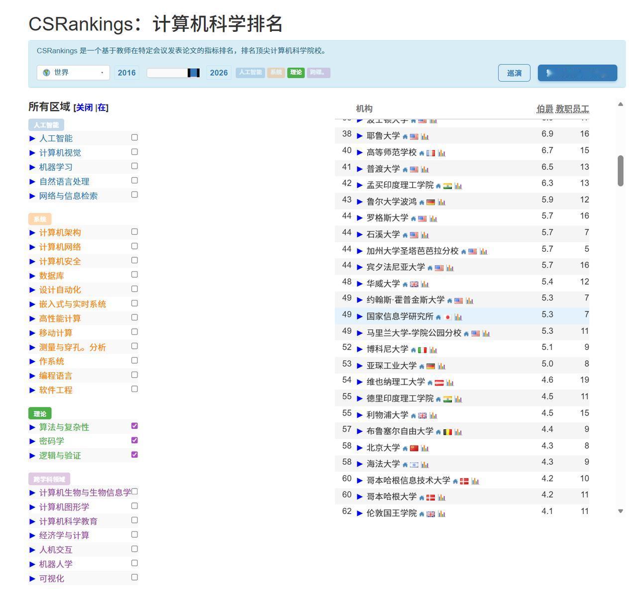Click the chart icon for 孟买印度理工学院
The image size is (637, 603).
[458, 186]
